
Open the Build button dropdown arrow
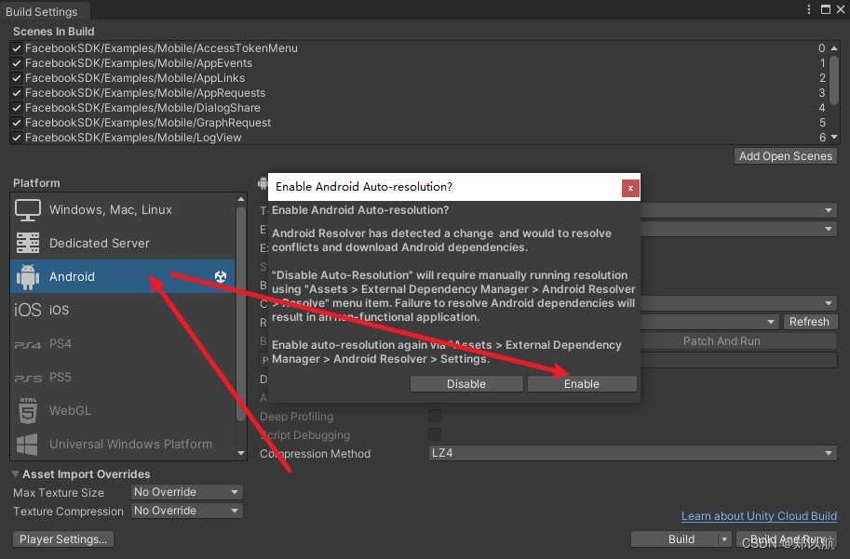724,539
